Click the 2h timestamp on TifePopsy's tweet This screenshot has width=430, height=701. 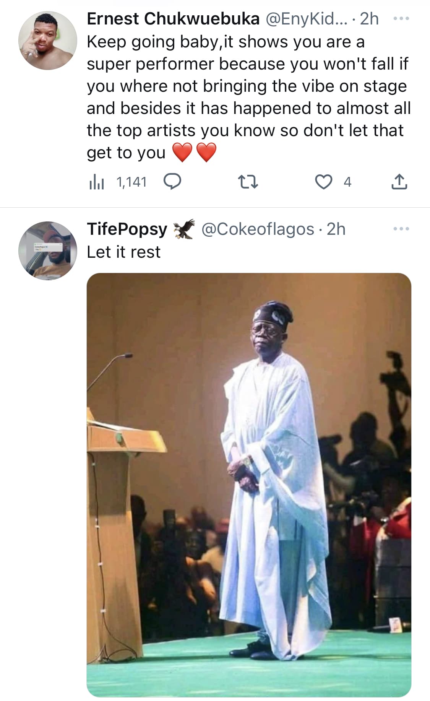[x=336, y=229]
